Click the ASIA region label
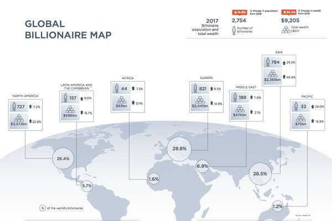This screenshot has width=332, height=221. (x=279, y=52)
